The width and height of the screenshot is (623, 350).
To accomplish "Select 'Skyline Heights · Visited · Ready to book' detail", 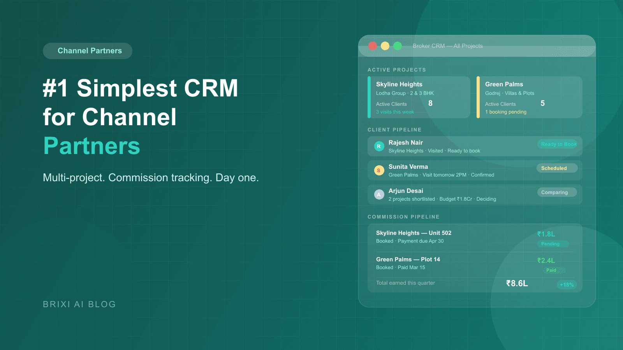I will click(434, 151).
